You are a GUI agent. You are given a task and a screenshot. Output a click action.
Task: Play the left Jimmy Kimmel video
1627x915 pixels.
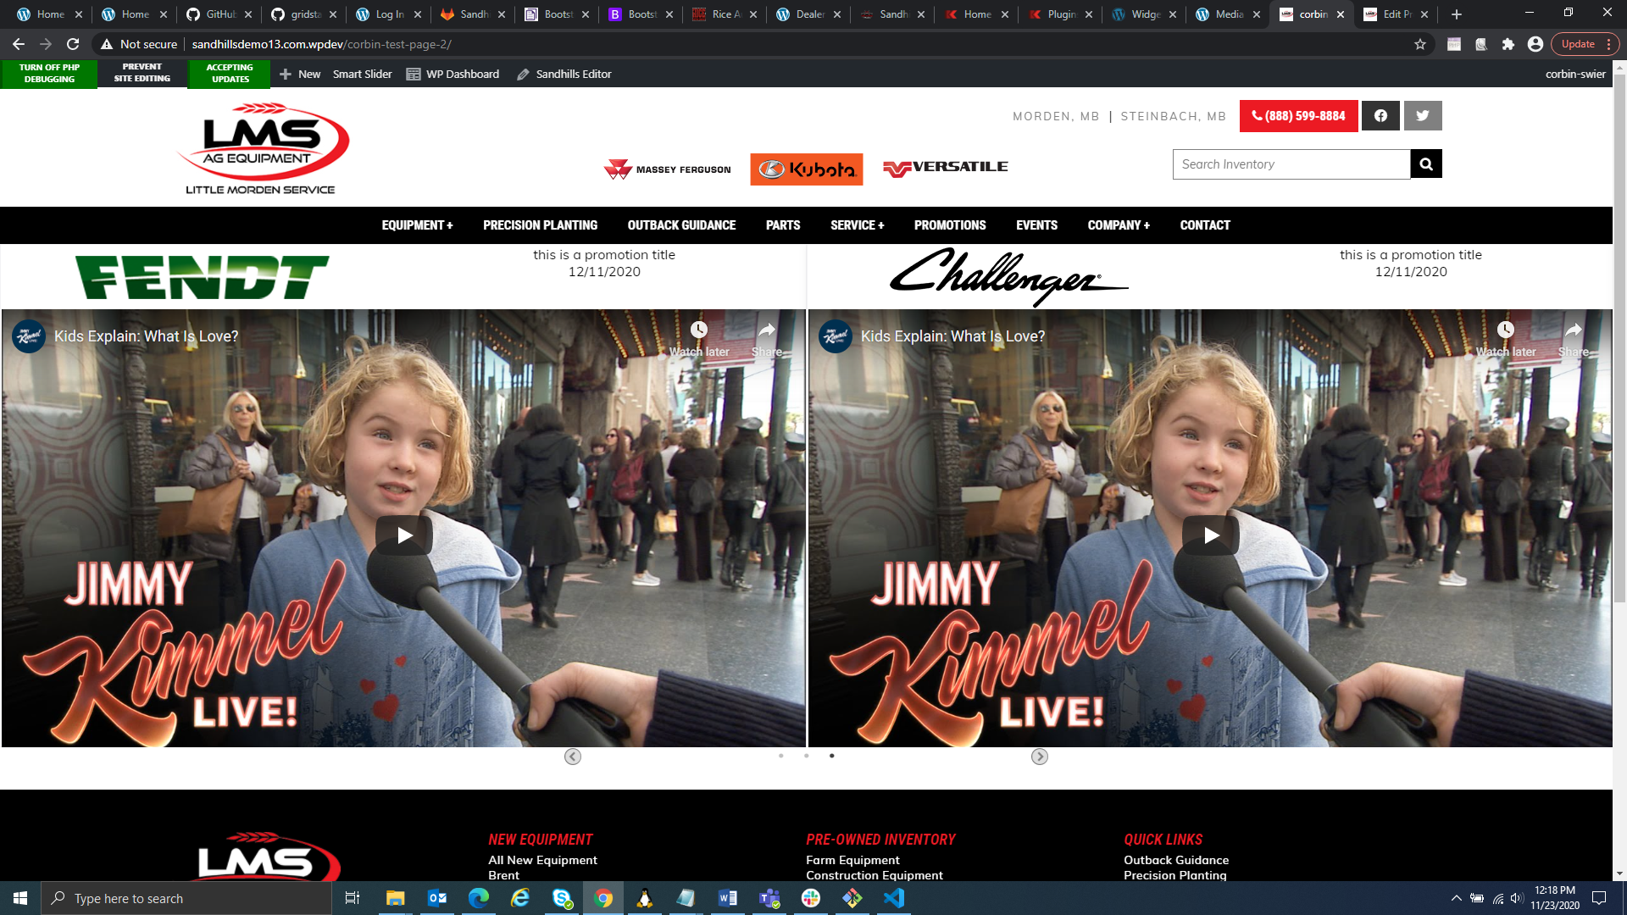tap(404, 535)
